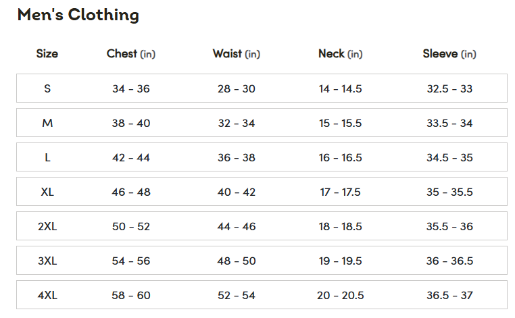Select the 4XL size row label
515x318 pixels.
[47, 295]
